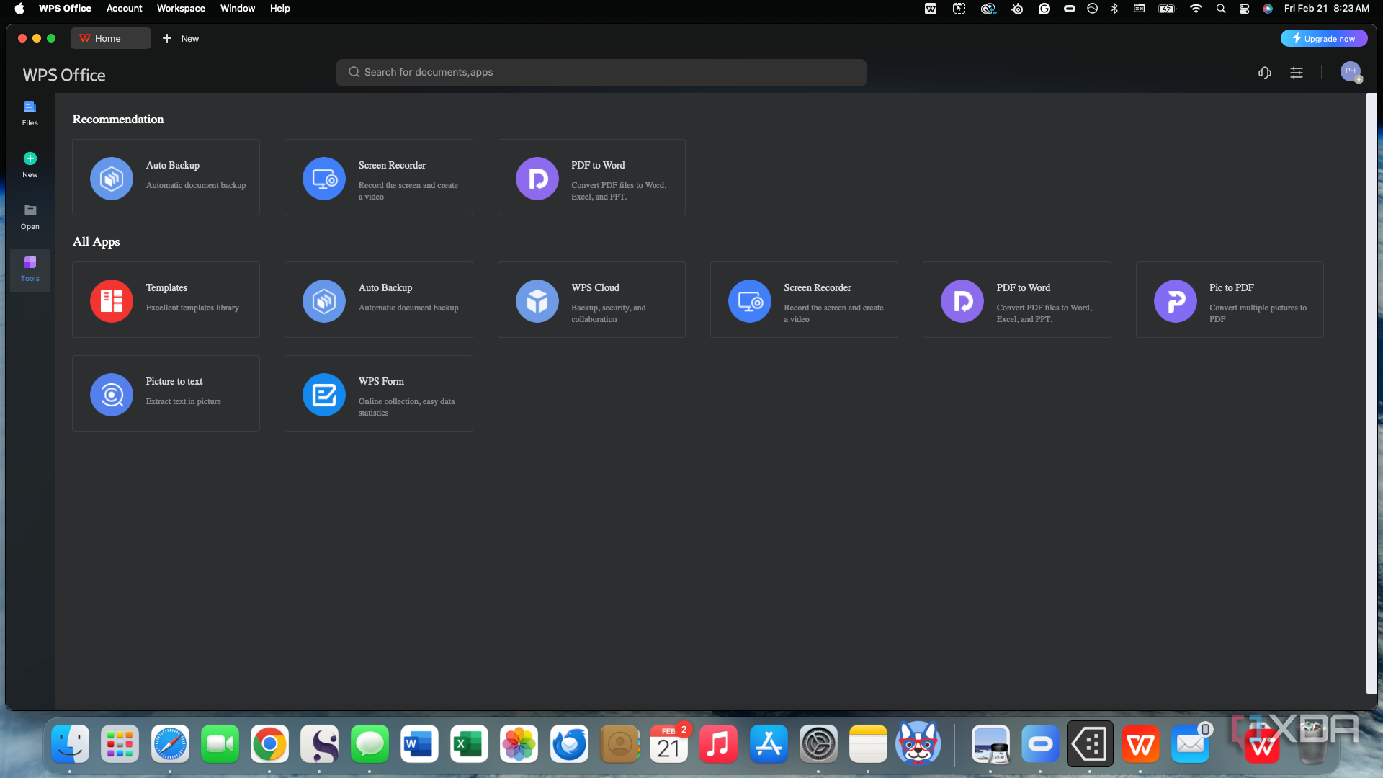The height and width of the screenshot is (778, 1383).
Task: Open Auto Backup icon under Recommendation
Action: click(111, 178)
